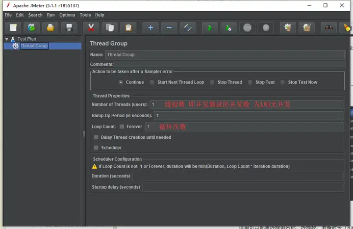Enable the Forever loop checkbox
This screenshot has height=229, width=353.
(122, 127)
